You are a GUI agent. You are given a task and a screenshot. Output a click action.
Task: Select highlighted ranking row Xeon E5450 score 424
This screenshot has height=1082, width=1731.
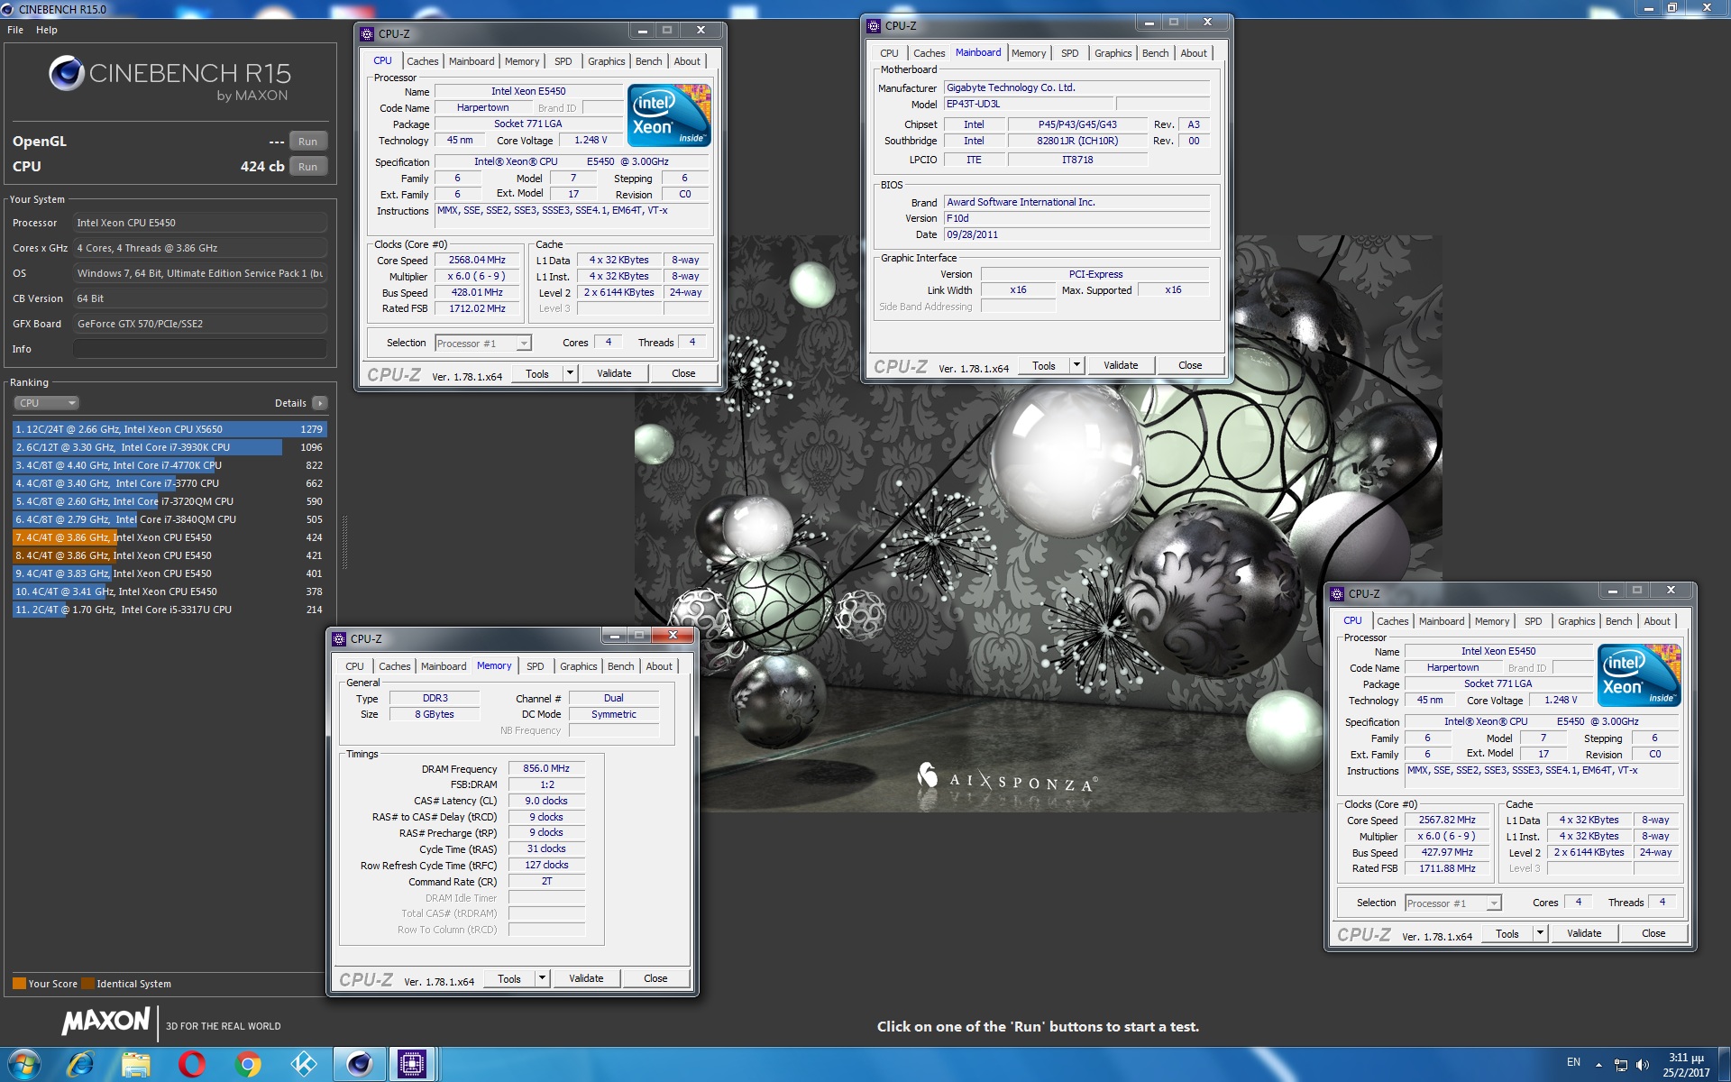pyautogui.click(x=169, y=537)
